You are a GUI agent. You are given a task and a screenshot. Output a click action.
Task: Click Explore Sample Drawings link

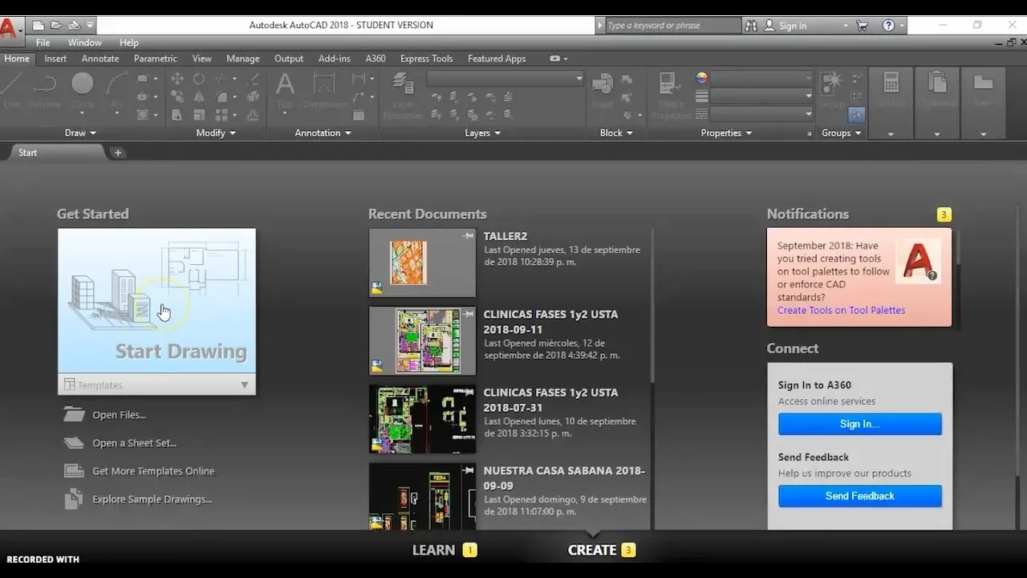point(152,499)
